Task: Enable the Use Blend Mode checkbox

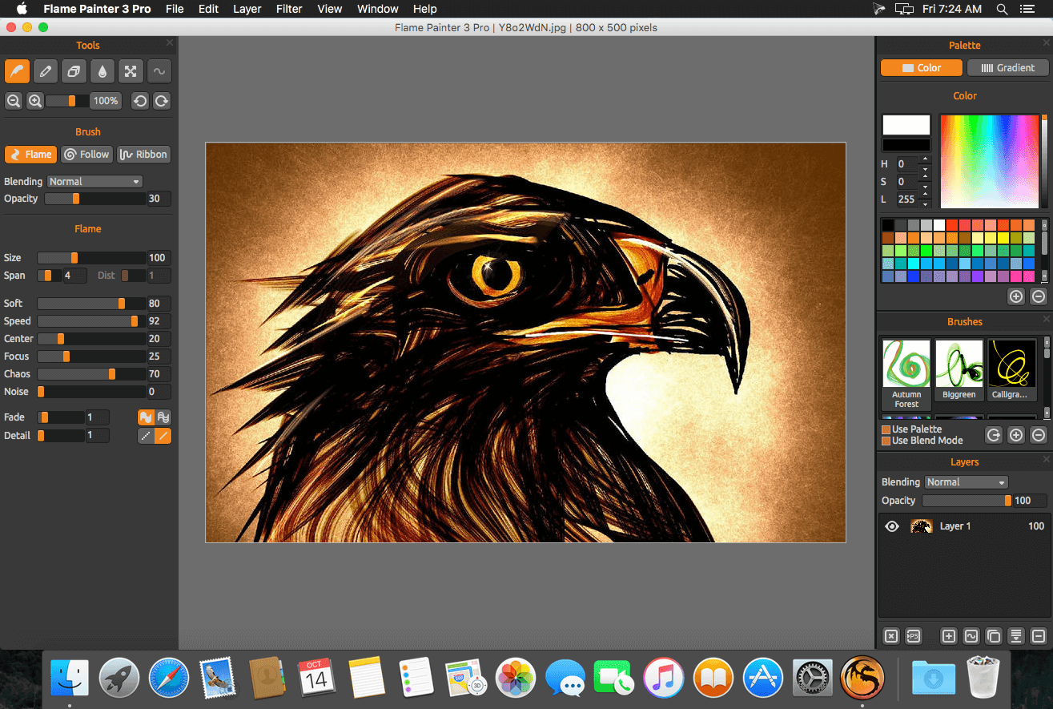Action: click(886, 441)
